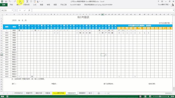Image resolution: width=175 pixels, height=98 pixels.
Task: Expand the formula bar chevron
Action: tap(173, 10)
